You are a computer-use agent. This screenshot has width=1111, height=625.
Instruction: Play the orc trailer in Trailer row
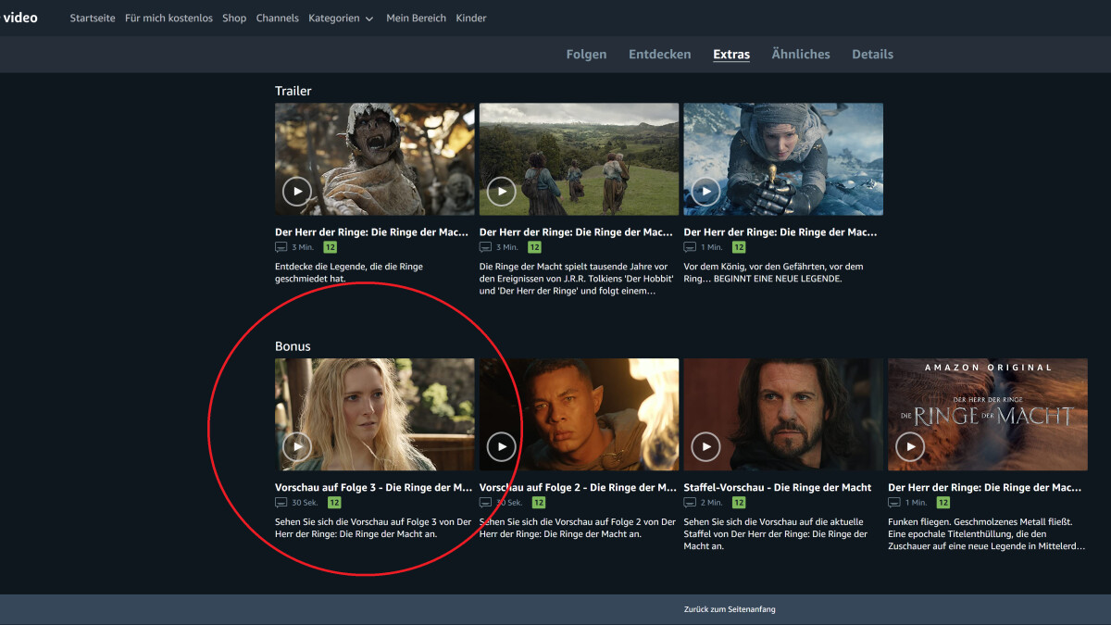(297, 192)
